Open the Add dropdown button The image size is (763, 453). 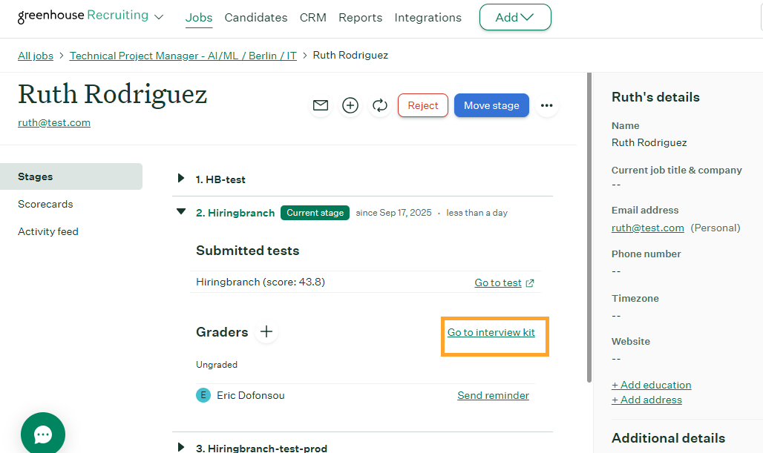515,17
